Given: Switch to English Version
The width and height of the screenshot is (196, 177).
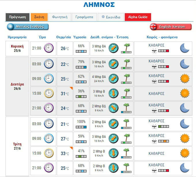Looking at the screenshot, I should point(171,26).
